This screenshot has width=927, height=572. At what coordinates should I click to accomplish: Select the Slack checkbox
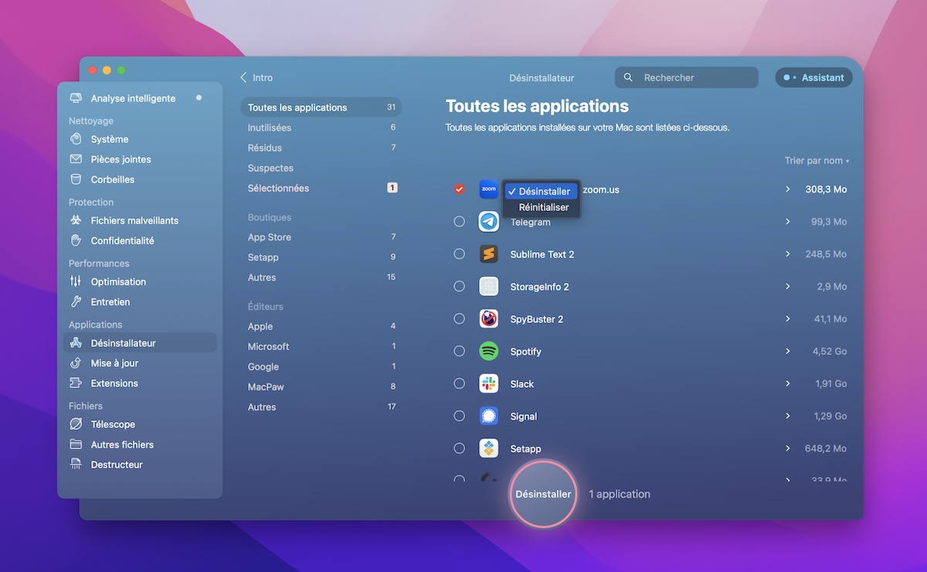click(459, 383)
